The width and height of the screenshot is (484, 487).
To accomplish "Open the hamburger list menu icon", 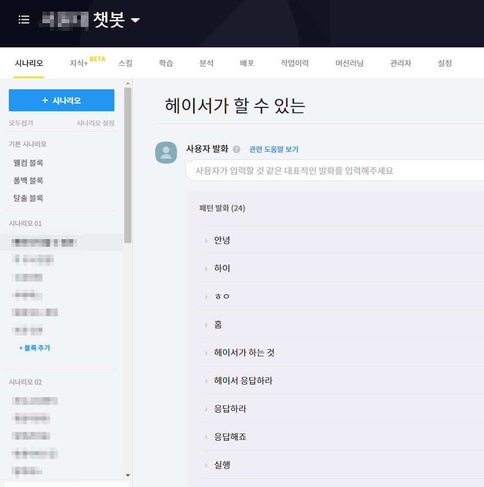I will coord(24,20).
